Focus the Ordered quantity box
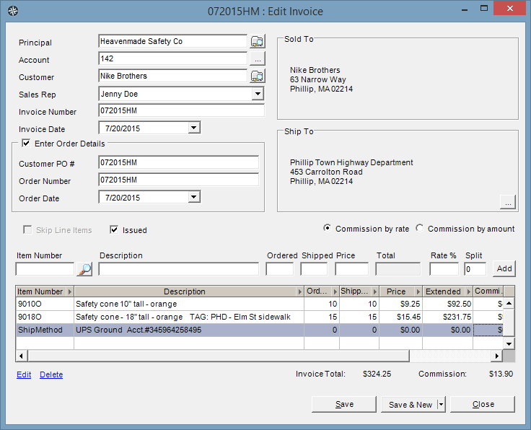 280,269
